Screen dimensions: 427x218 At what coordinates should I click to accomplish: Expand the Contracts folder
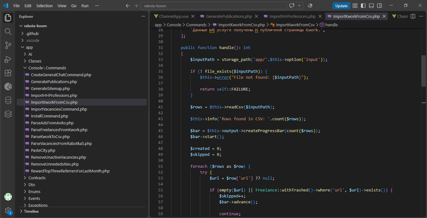coord(81,178)
